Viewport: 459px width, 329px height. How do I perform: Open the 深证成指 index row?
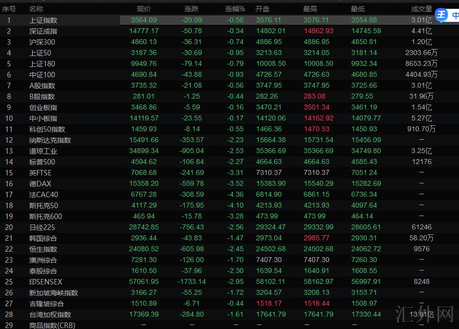pos(43,31)
